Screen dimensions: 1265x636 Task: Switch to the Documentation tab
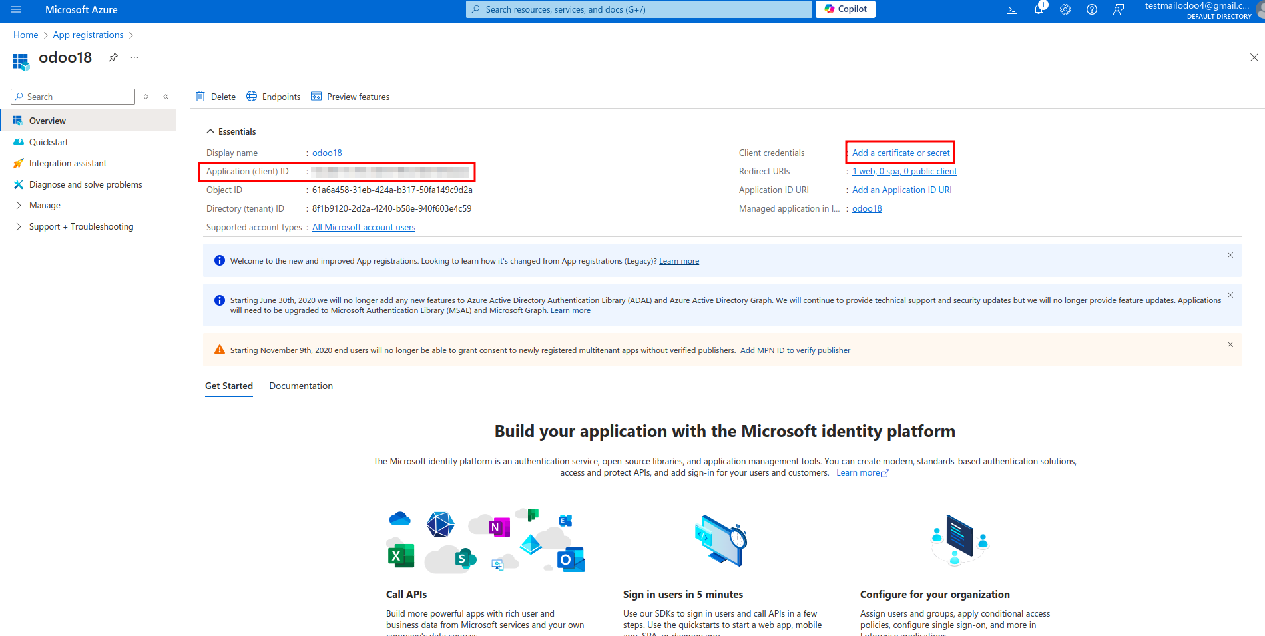tap(301, 386)
